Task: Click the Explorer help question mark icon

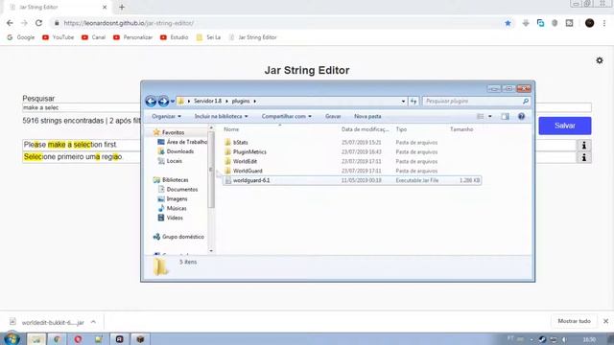Action: 521,116
